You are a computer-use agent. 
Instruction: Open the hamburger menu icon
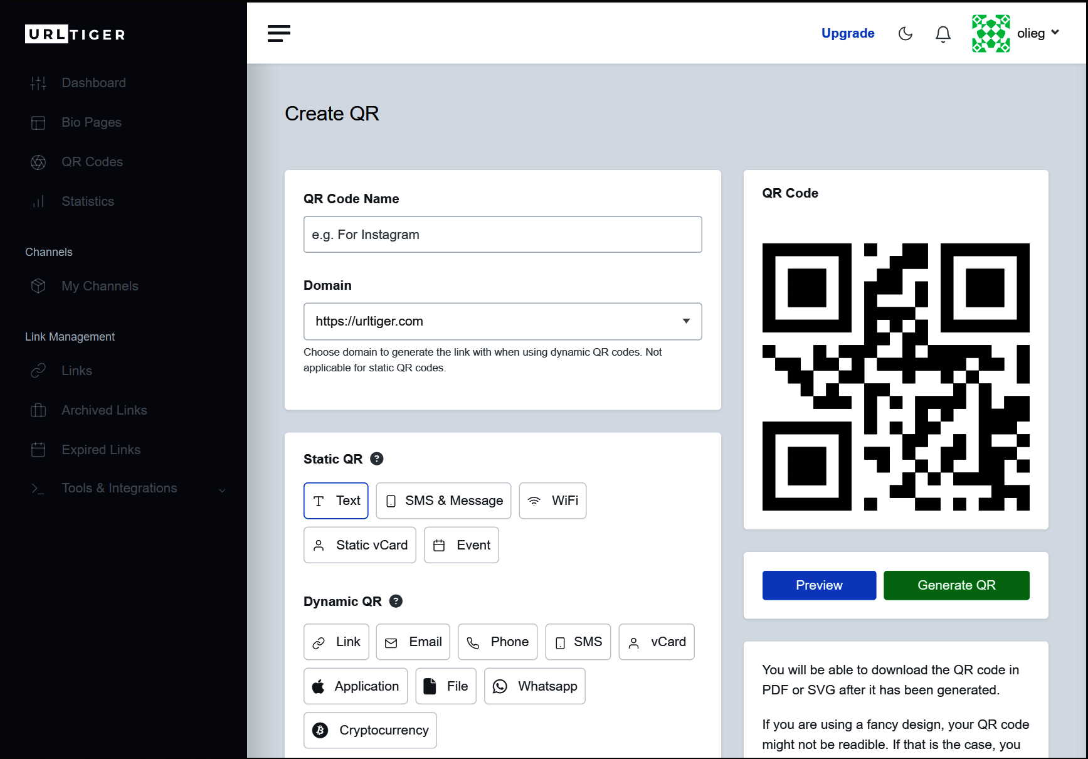click(279, 33)
